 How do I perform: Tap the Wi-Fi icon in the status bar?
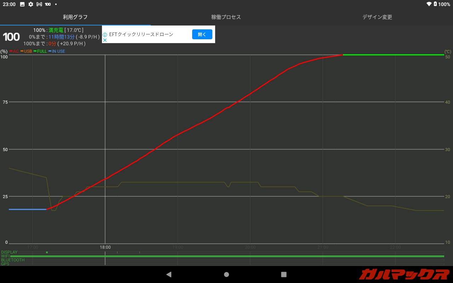click(429, 4)
